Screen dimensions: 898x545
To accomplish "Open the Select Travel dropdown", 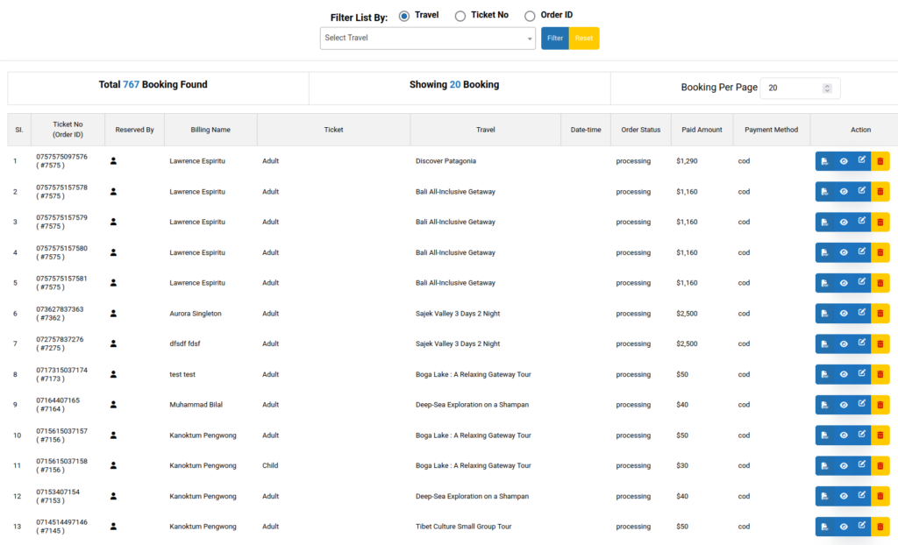I will [x=428, y=39].
